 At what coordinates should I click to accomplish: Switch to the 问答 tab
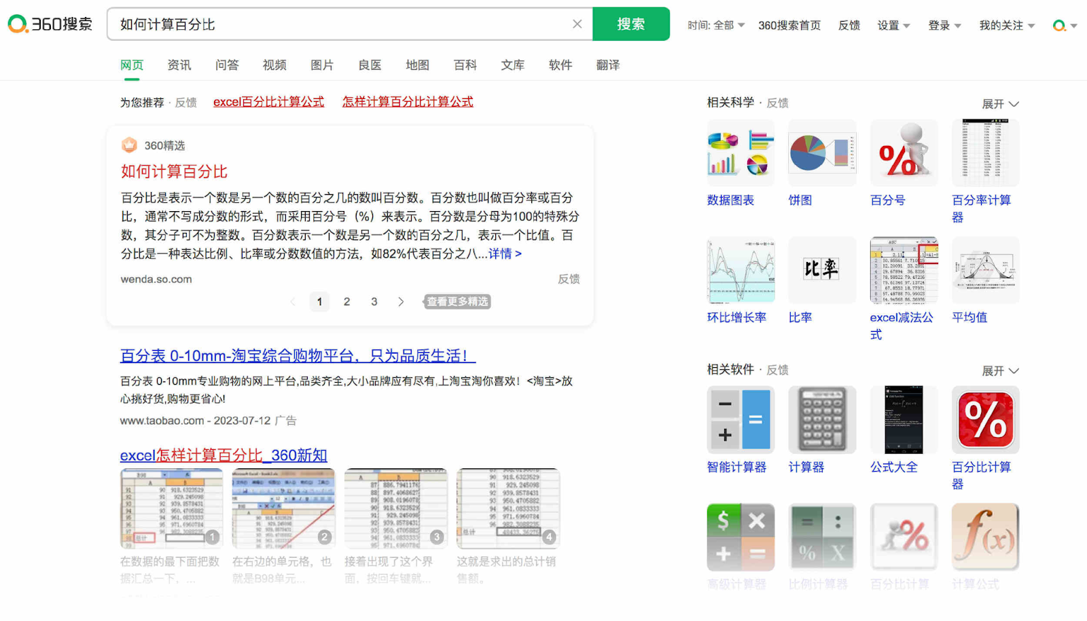tap(227, 65)
